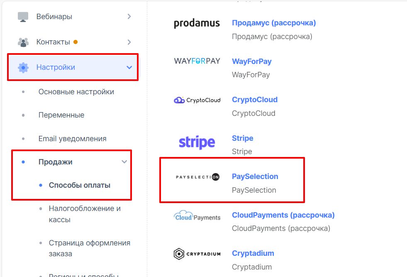Image resolution: width=407 pixels, height=277 pixels.
Task: Open the Продамус (рассрочка) link
Action: (274, 23)
